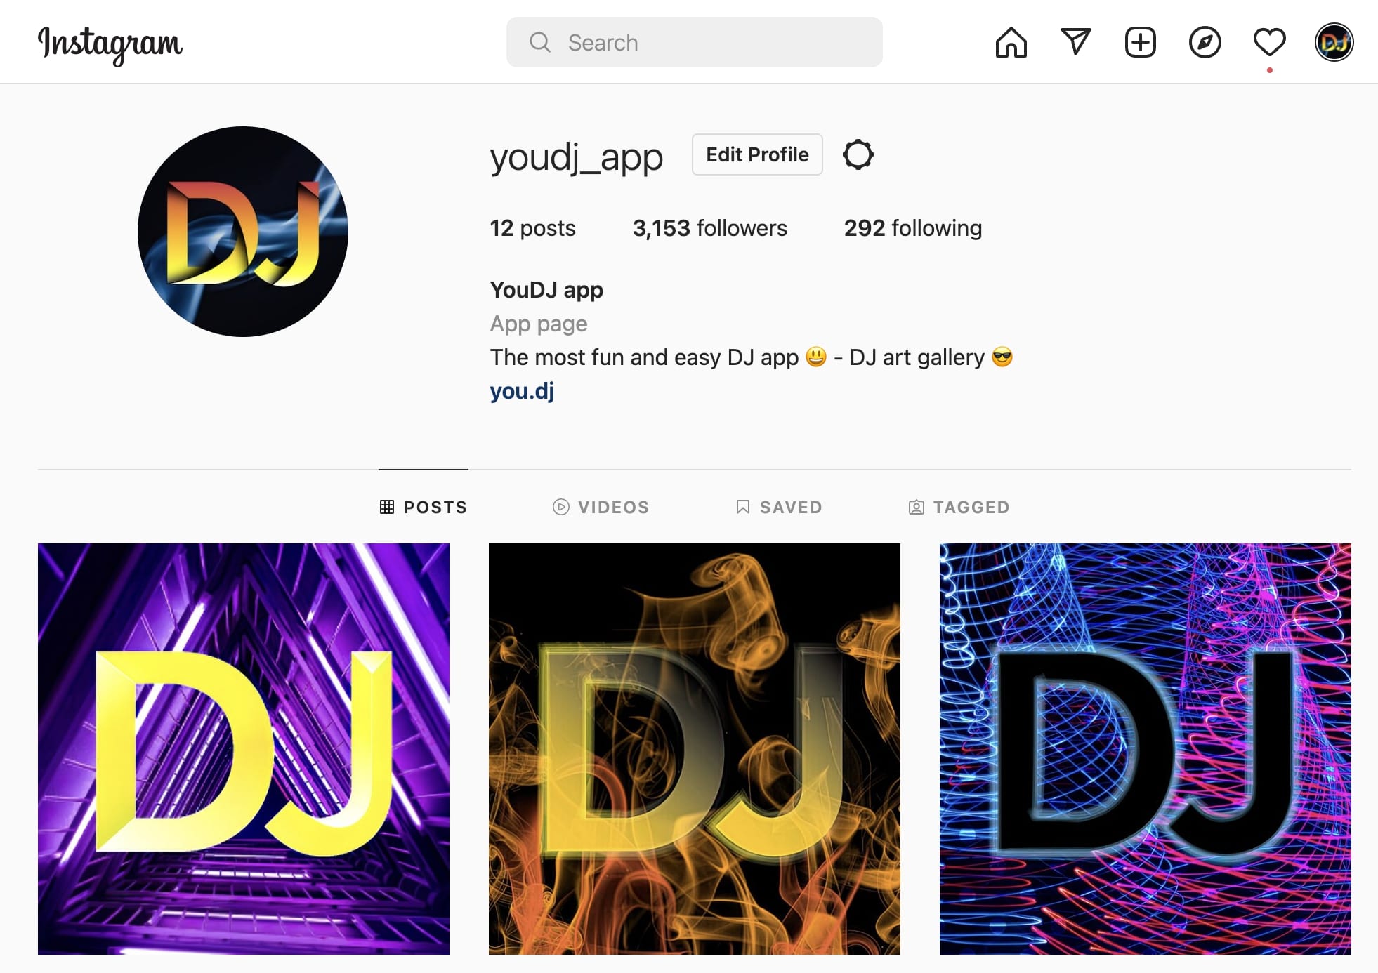Switch to the Posts tab
The width and height of the screenshot is (1378, 973).
pyautogui.click(x=423, y=507)
